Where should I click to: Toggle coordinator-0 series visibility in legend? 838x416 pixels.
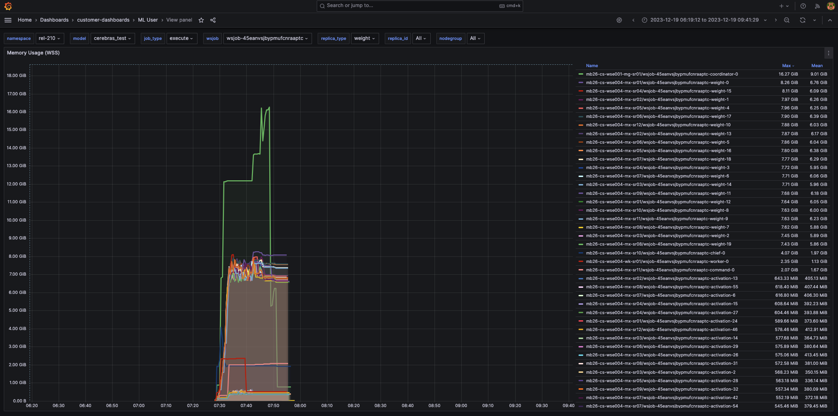click(662, 74)
